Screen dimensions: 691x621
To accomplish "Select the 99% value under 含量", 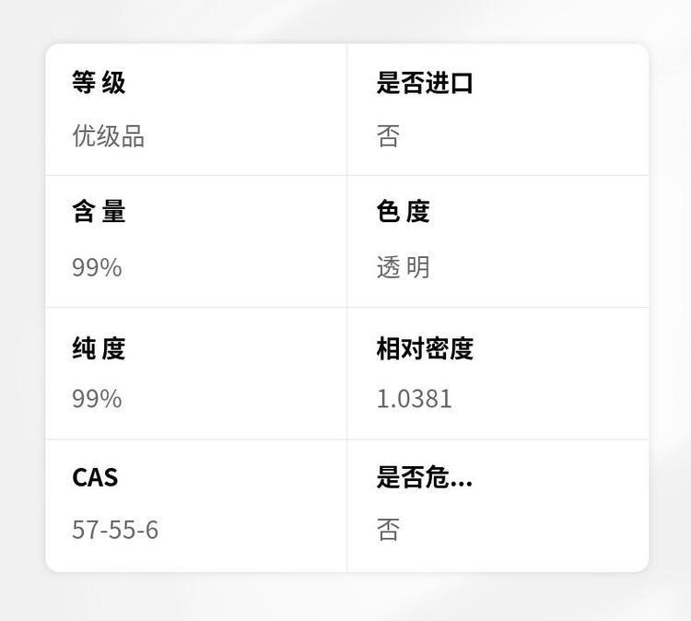I will coord(97,267).
